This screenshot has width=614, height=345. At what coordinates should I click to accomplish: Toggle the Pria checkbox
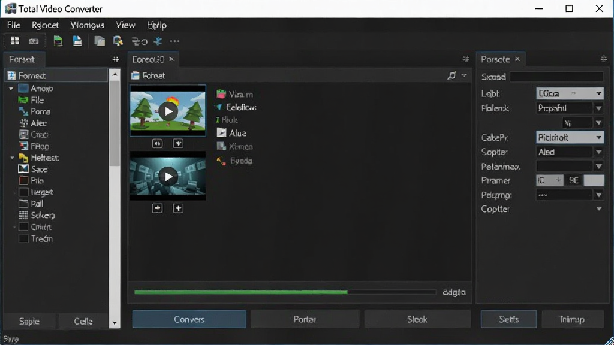[23, 181]
